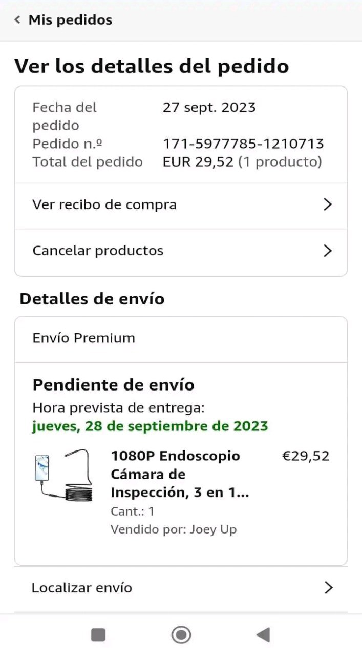Tap the Android square recent apps button
362x656 pixels.
click(x=98, y=635)
